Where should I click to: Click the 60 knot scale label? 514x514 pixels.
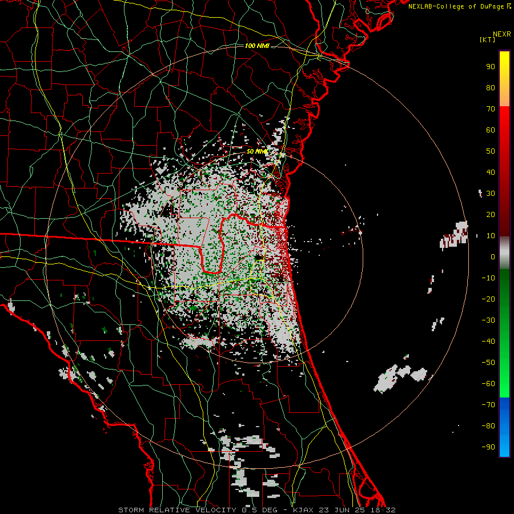(x=491, y=130)
